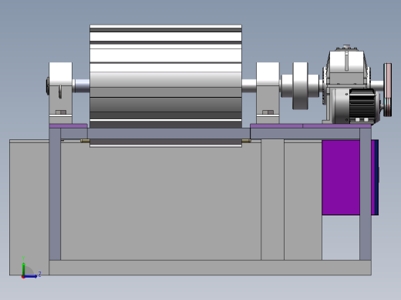Image resolution: width=401 pixels, height=300 pixels.
Task: Select the bottom base beam of the frame
Action: click(210, 268)
